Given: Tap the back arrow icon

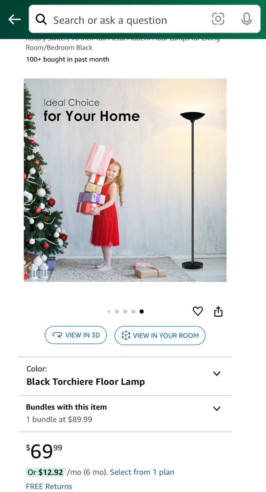Looking at the screenshot, I should 15,19.
